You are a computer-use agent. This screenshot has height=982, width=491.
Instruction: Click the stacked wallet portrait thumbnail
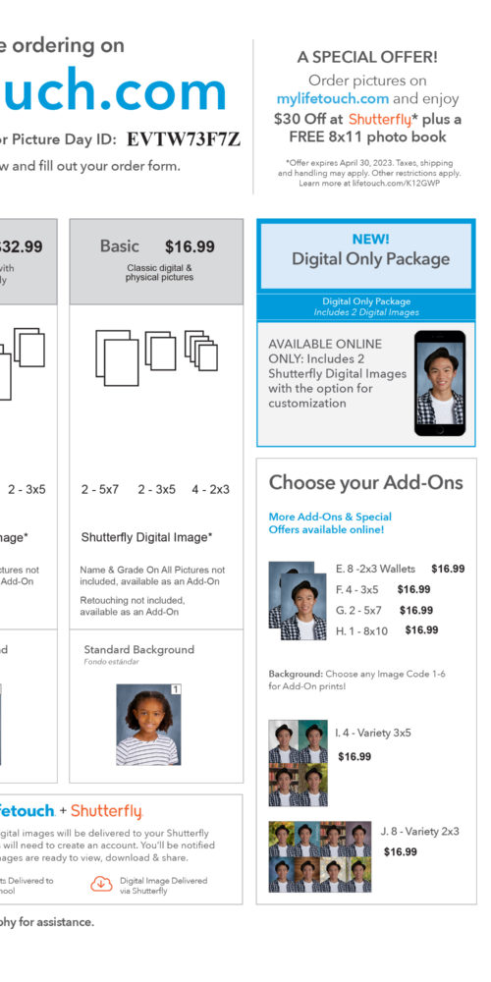click(298, 601)
